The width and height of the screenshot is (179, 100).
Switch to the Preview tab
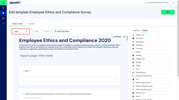tap(31, 24)
